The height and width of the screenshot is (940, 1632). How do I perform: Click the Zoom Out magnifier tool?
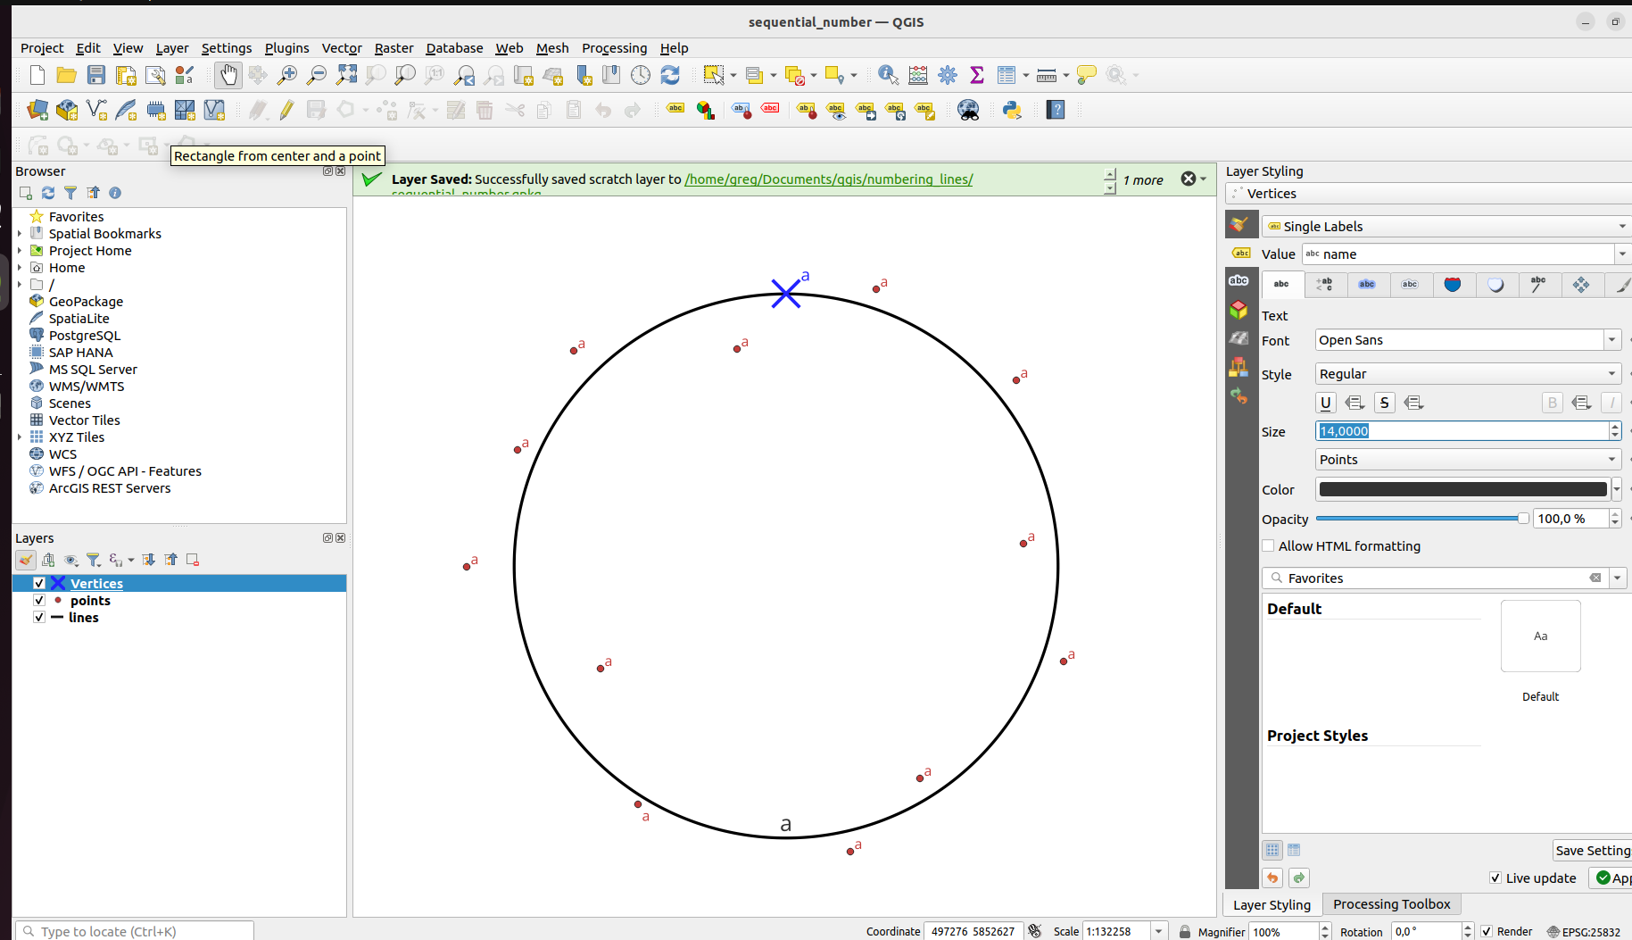click(317, 75)
